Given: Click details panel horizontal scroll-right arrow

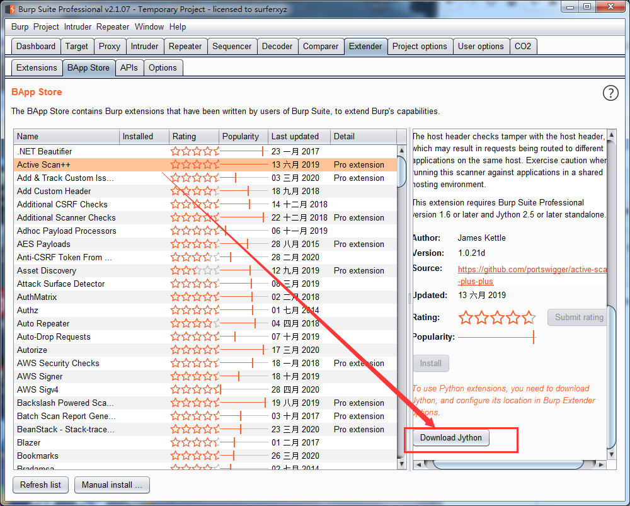Looking at the screenshot, I should point(601,464).
